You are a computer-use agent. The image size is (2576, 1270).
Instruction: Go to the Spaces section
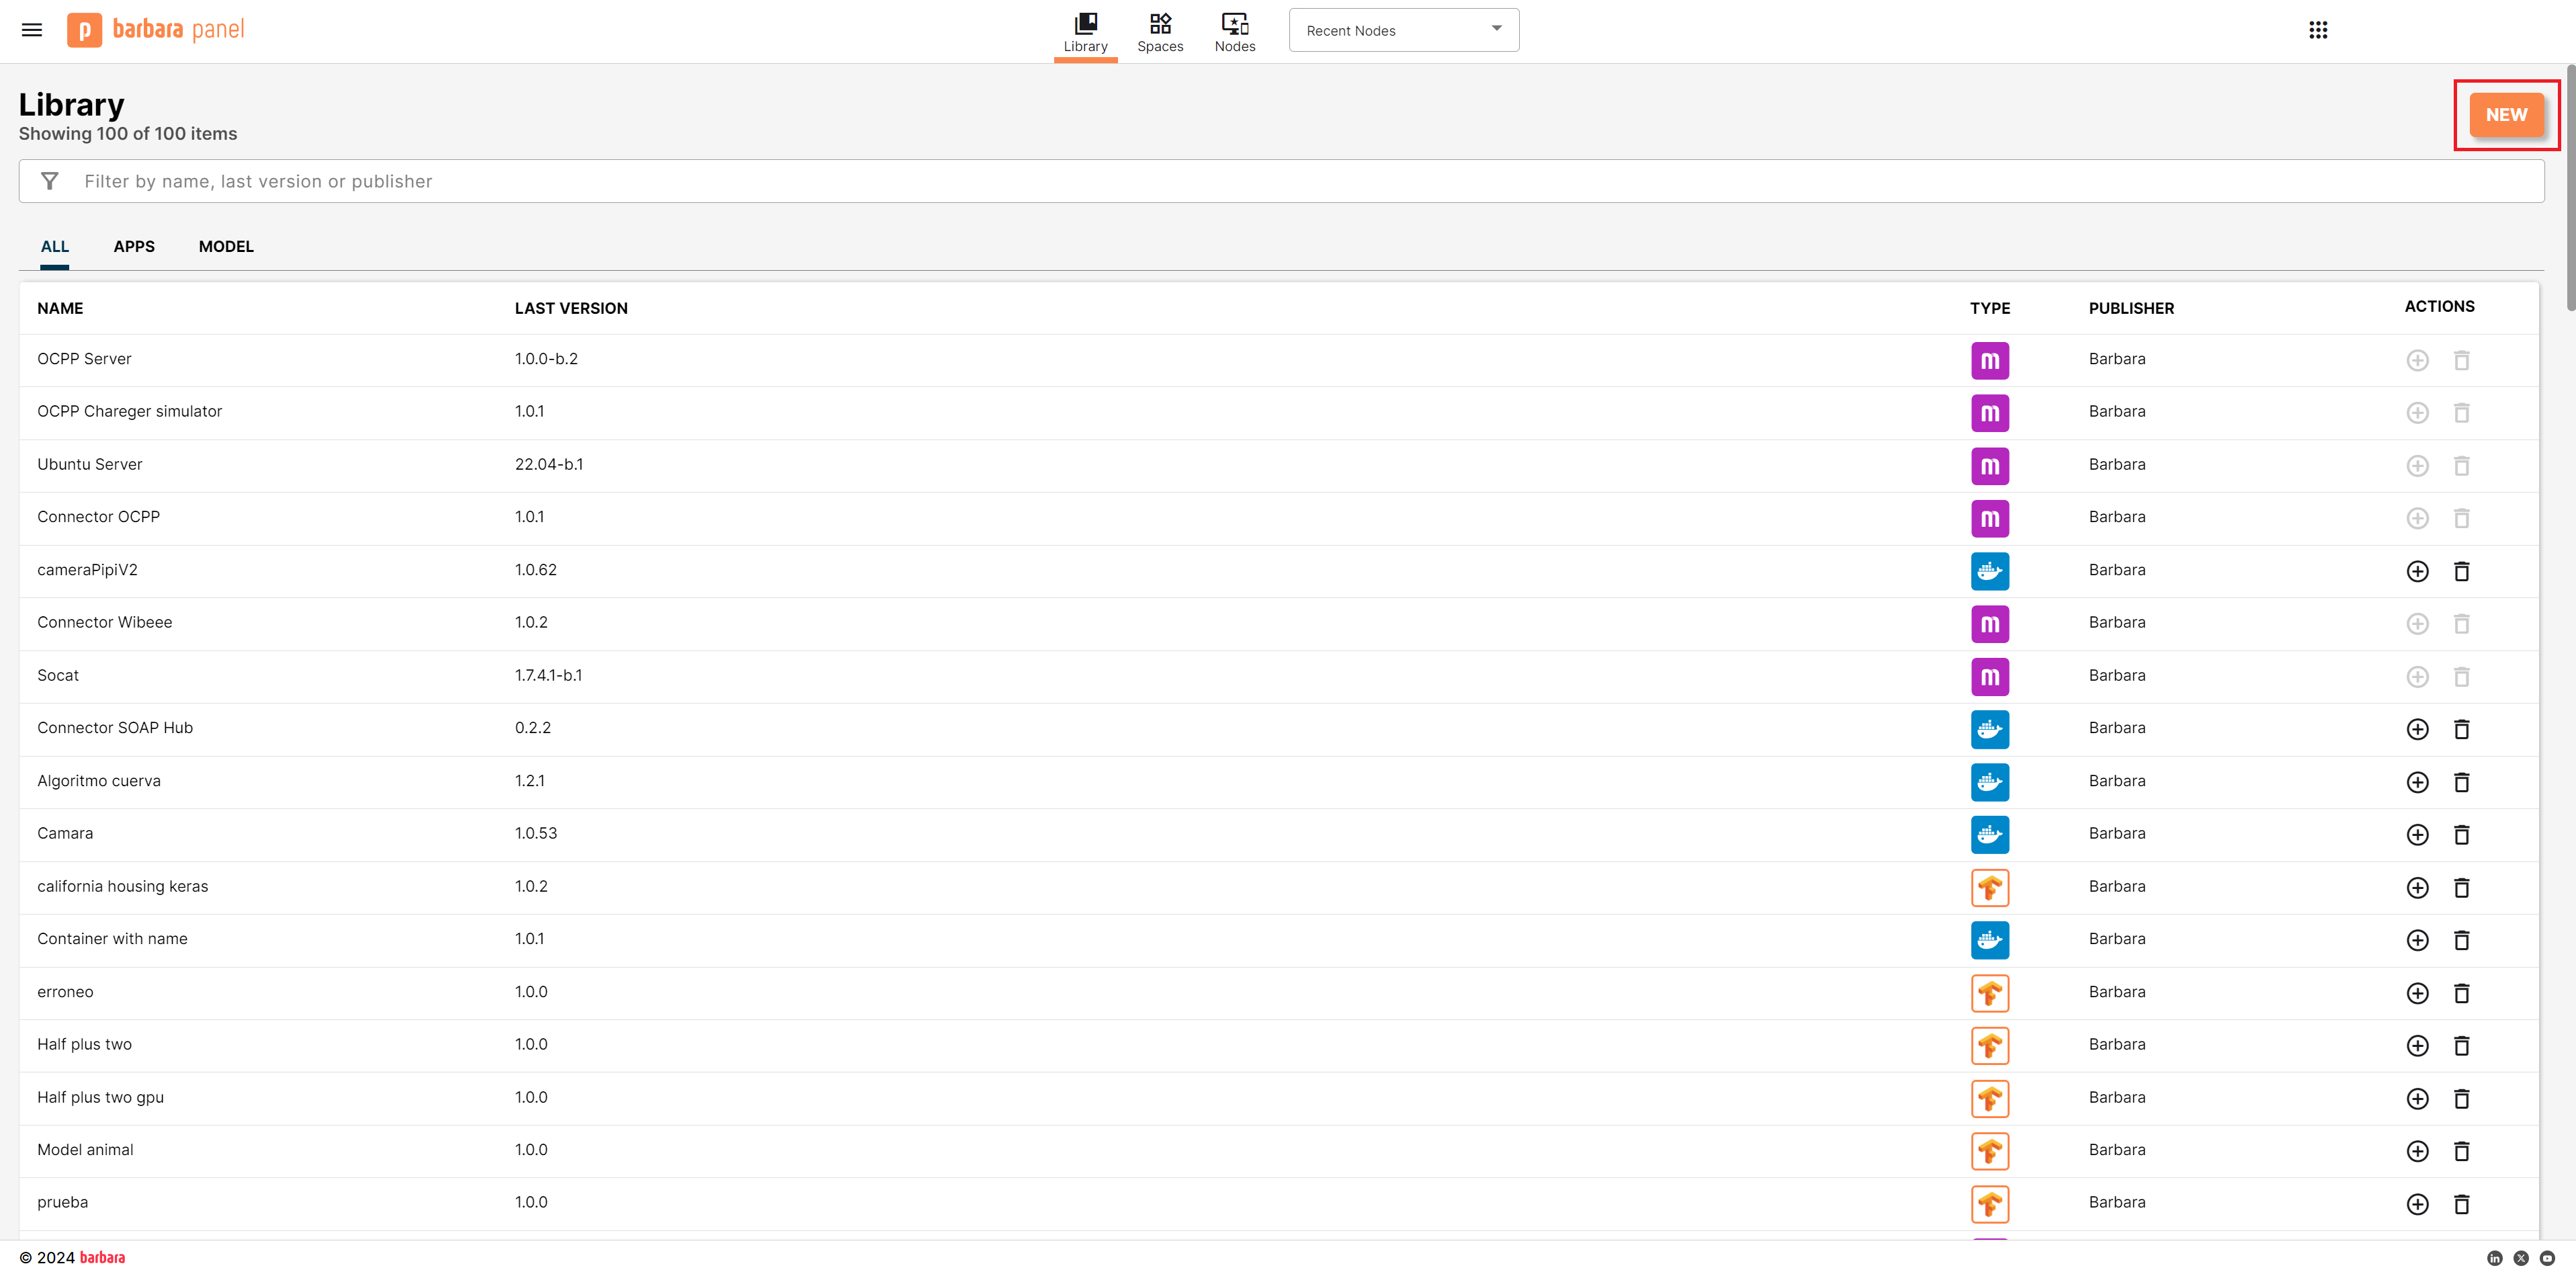click(x=1160, y=32)
